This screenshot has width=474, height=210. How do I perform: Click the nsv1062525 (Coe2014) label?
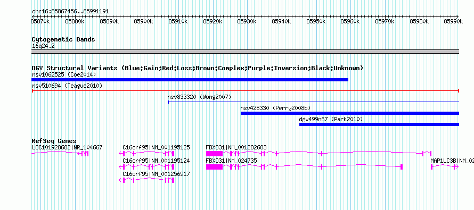point(64,74)
